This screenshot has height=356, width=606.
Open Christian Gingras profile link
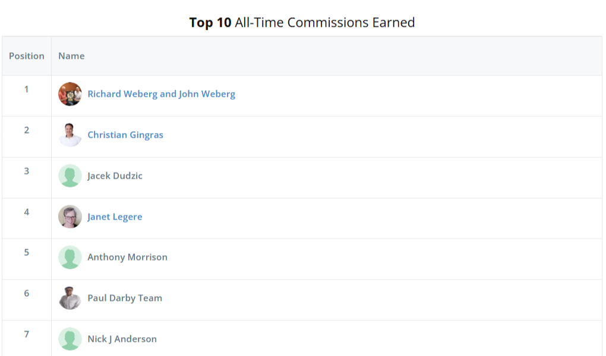coord(125,135)
